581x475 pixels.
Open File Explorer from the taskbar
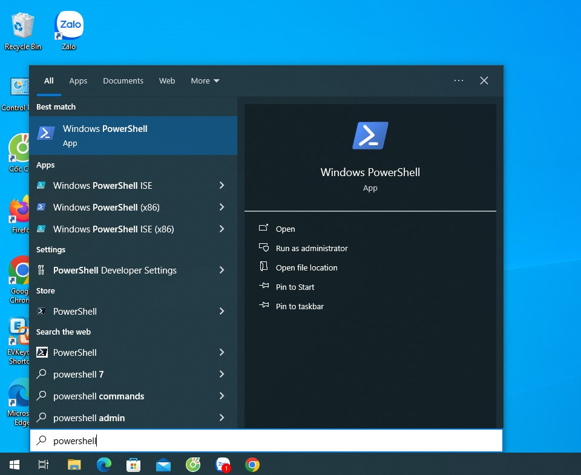pos(74,465)
